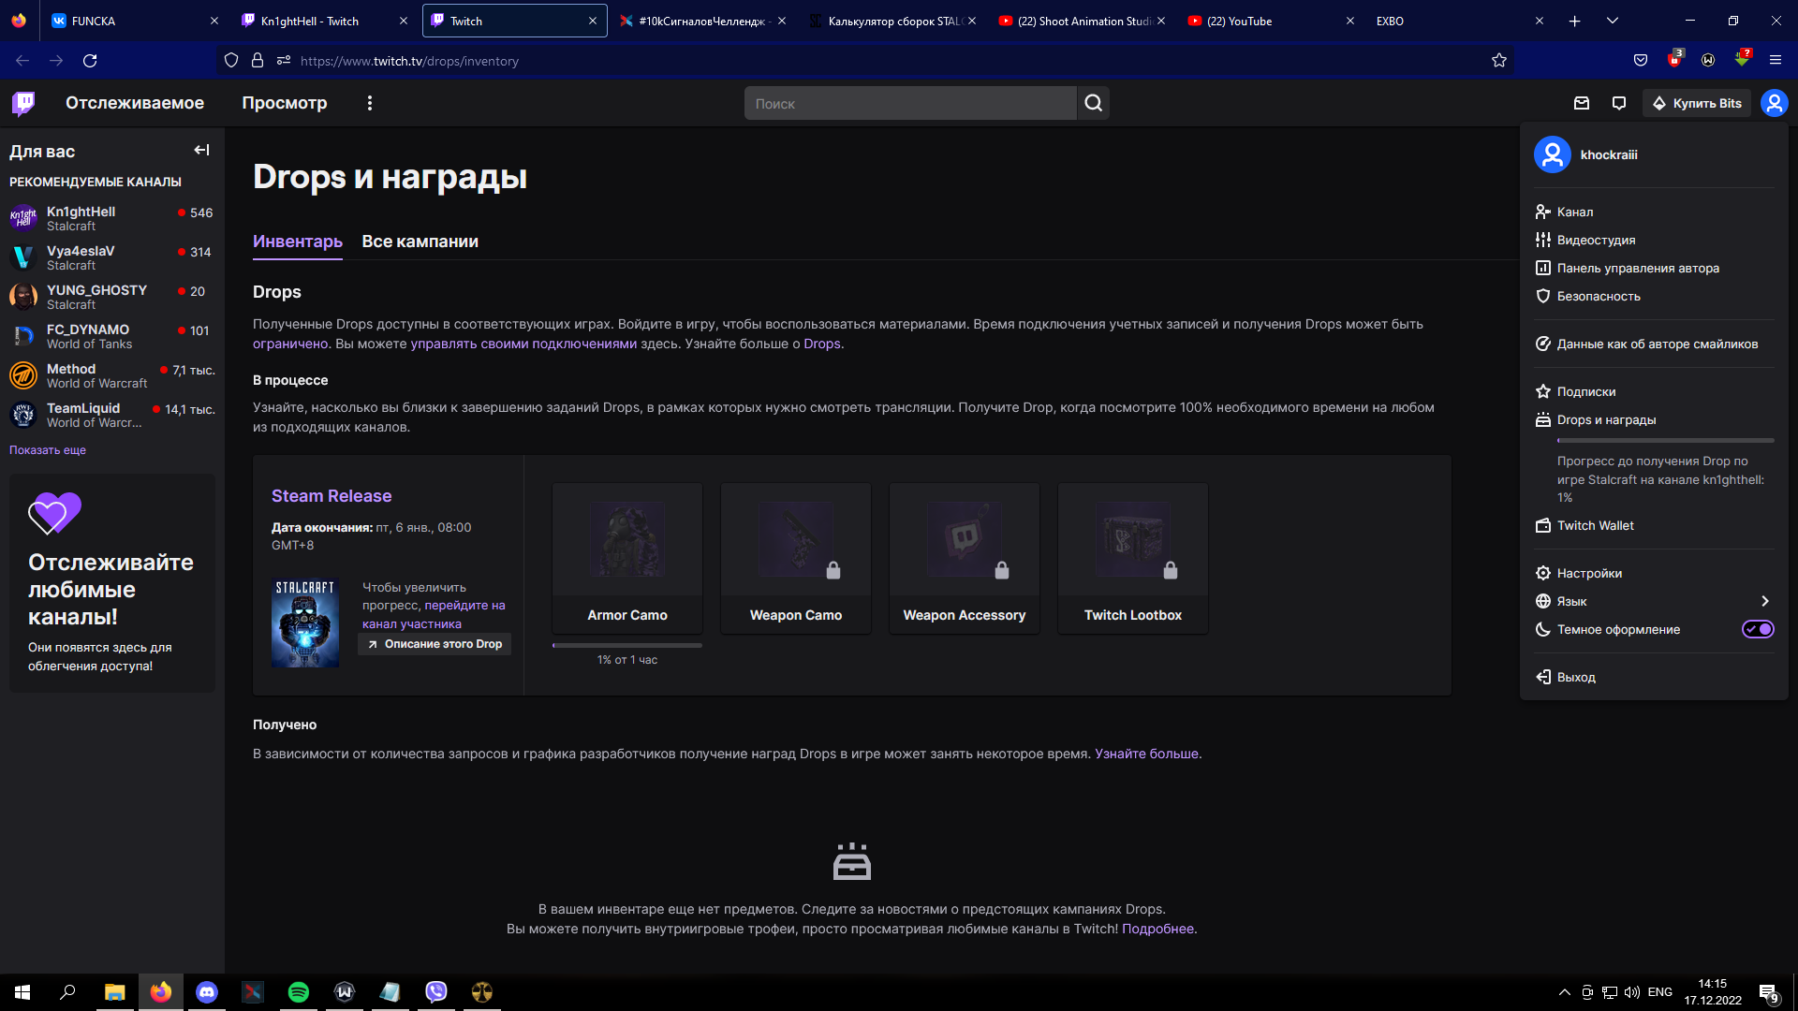The height and width of the screenshot is (1011, 1798).
Task: Open new browser tab with plus icon
Action: (x=1575, y=21)
